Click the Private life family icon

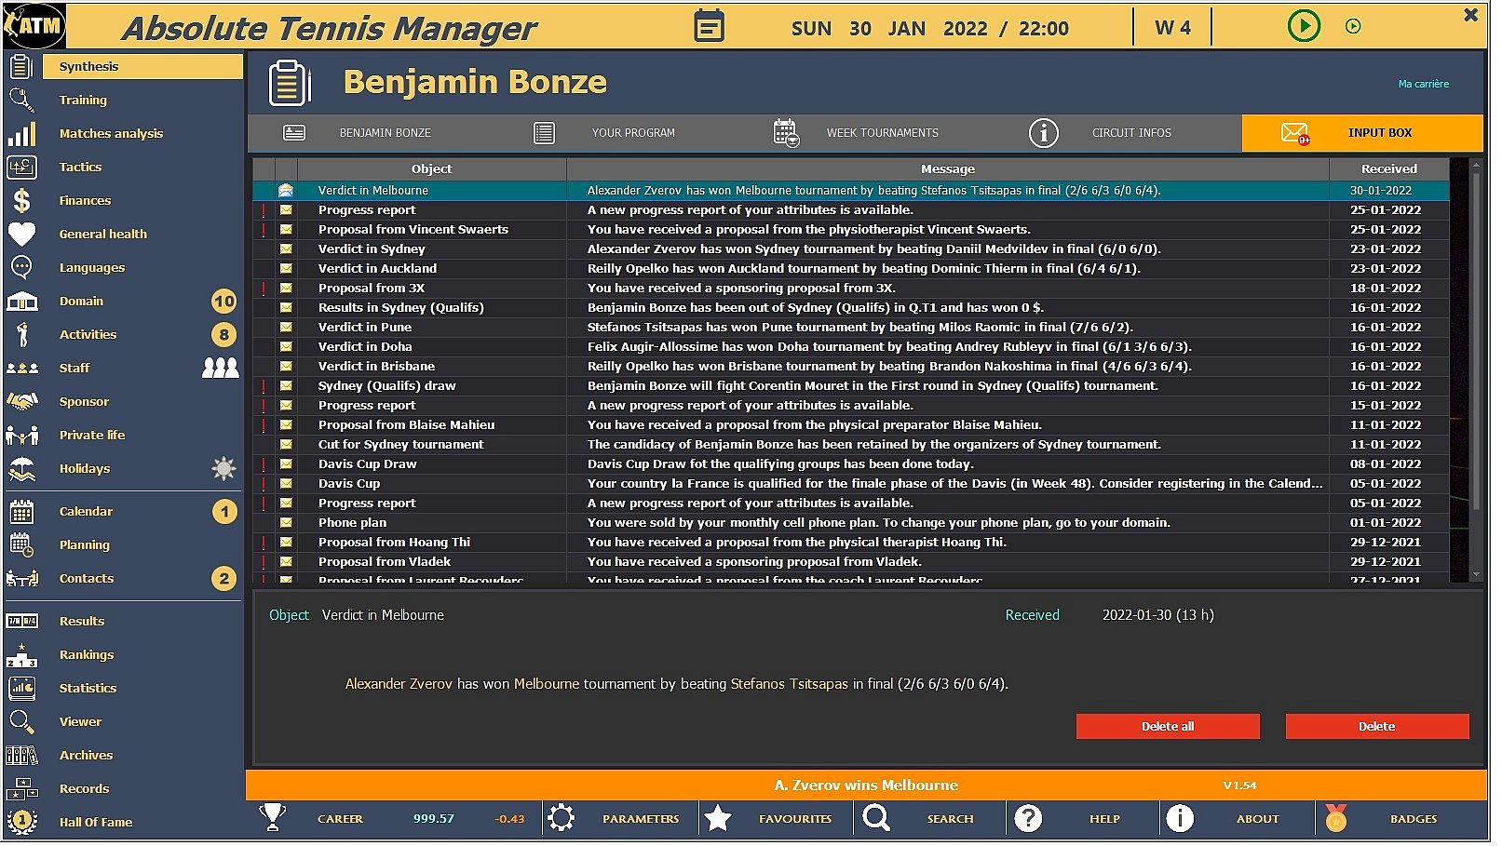[x=22, y=436]
